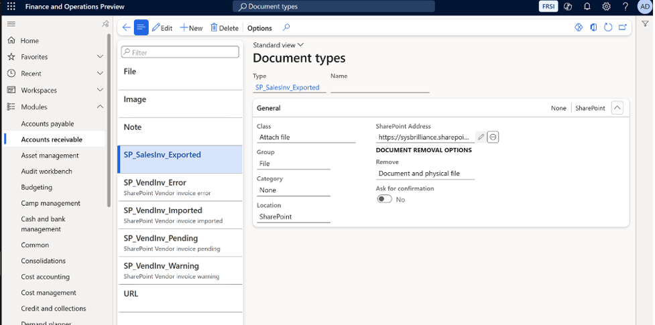Open the Standard view dropdown
Screen dimensions: 655x325
tap(278, 45)
